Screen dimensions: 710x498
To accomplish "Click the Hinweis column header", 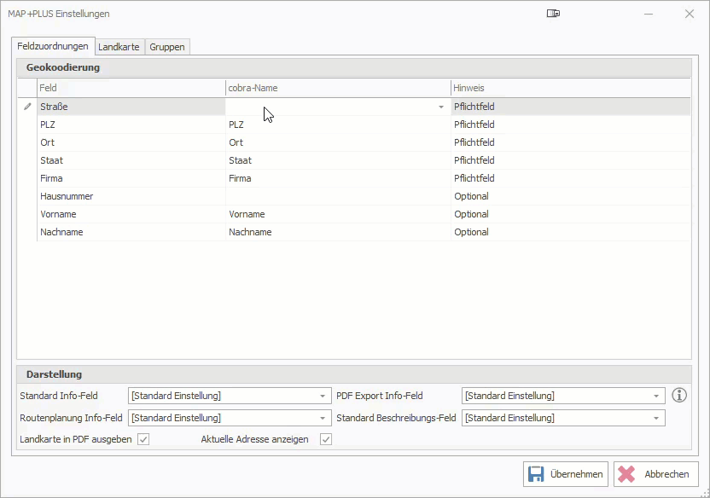I will (x=571, y=88).
